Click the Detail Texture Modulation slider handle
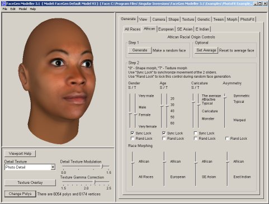The image size is (269, 204). coord(102,167)
